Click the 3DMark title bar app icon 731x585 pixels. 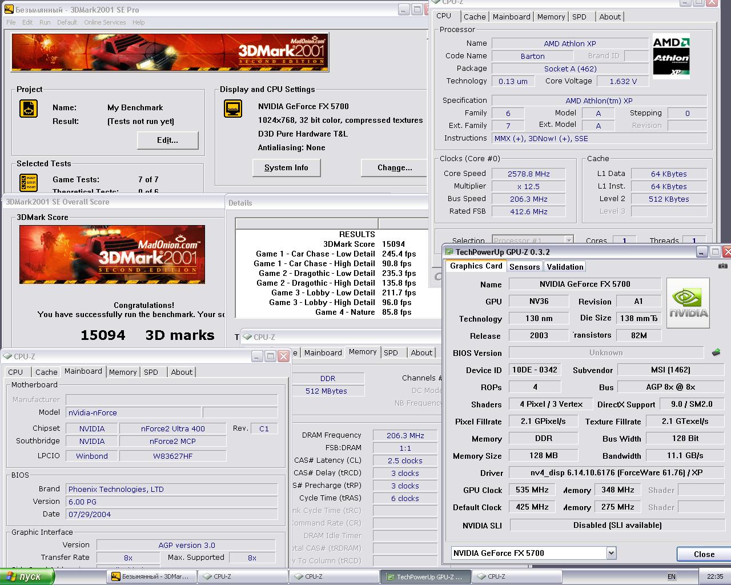(x=9, y=10)
